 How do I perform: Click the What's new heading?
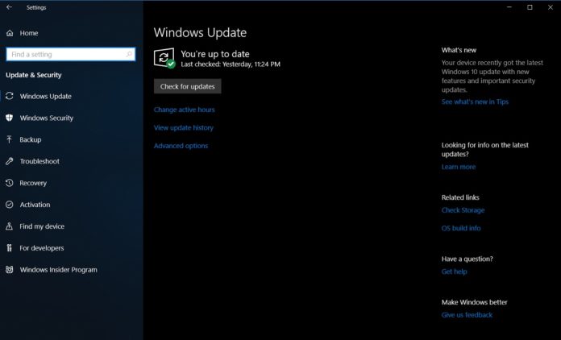[459, 51]
